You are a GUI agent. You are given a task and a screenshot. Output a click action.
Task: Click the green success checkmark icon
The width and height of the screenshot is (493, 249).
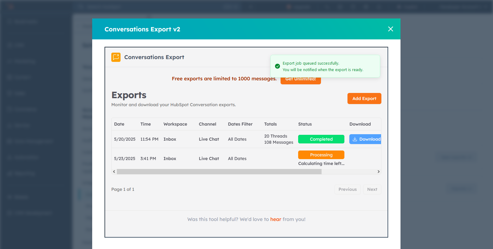coord(277,66)
